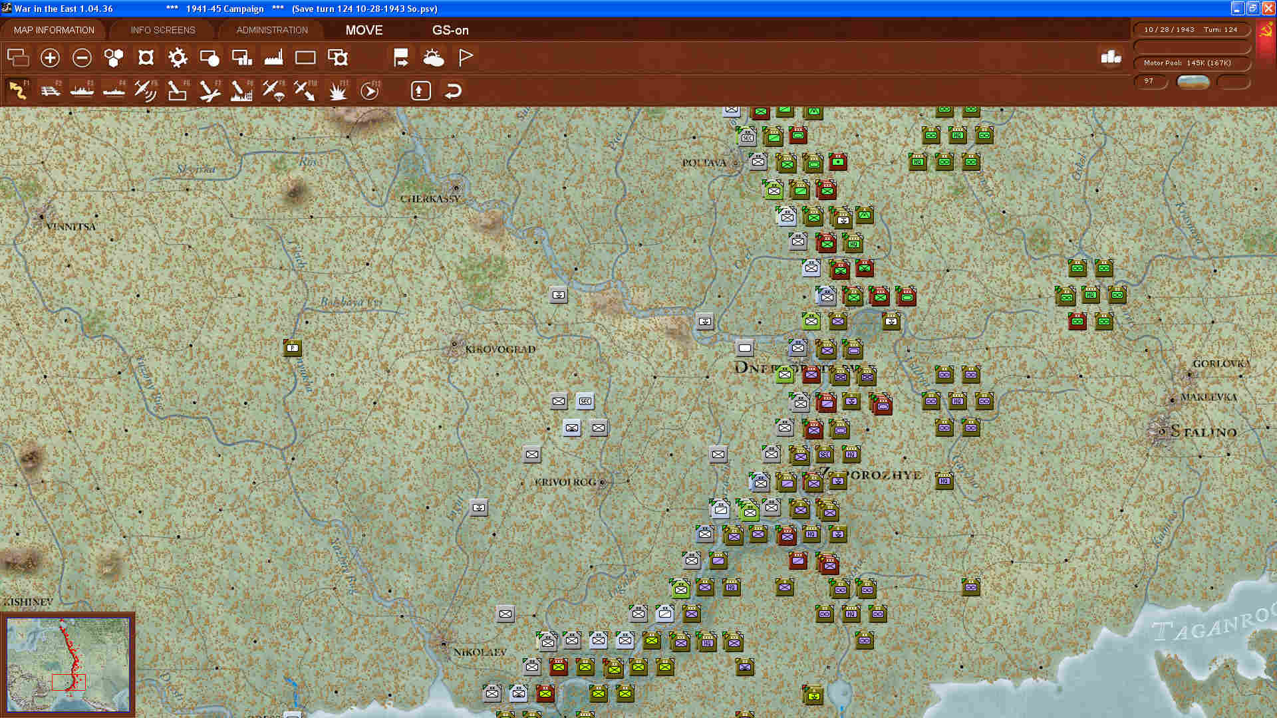Select naval transport ship mode F3
Image resolution: width=1277 pixels, height=718 pixels.
82,90
